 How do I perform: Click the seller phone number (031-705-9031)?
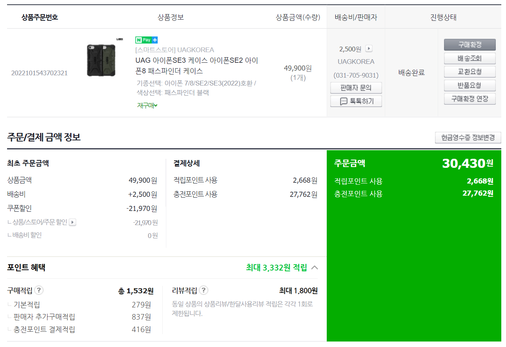(356, 75)
